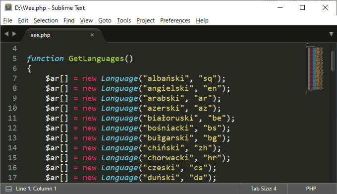
Task: Click the $ar[] variable on line 16
Action: click(x=56, y=168)
